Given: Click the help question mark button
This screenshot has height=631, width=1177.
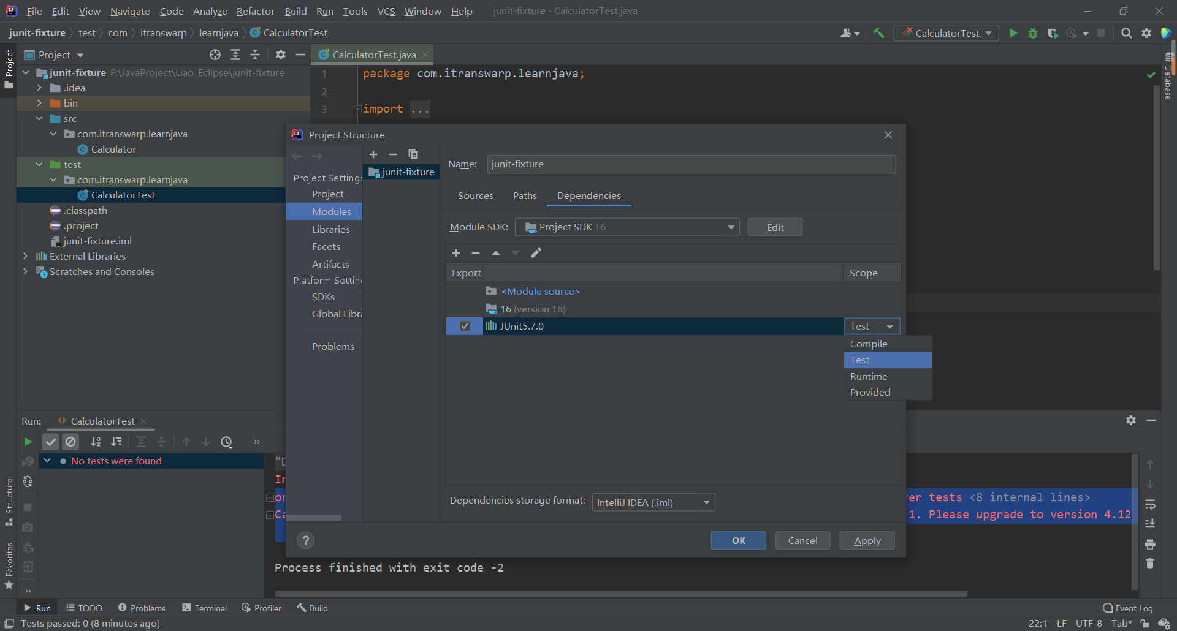Looking at the screenshot, I should (x=305, y=540).
